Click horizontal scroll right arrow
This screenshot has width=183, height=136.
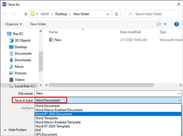point(181,85)
